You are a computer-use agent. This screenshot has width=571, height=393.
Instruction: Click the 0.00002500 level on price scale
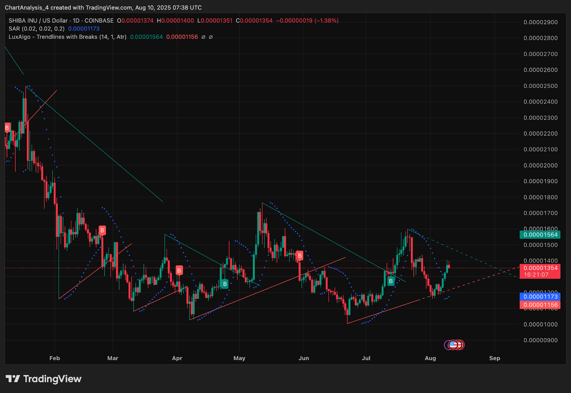pyautogui.click(x=540, y=86)
